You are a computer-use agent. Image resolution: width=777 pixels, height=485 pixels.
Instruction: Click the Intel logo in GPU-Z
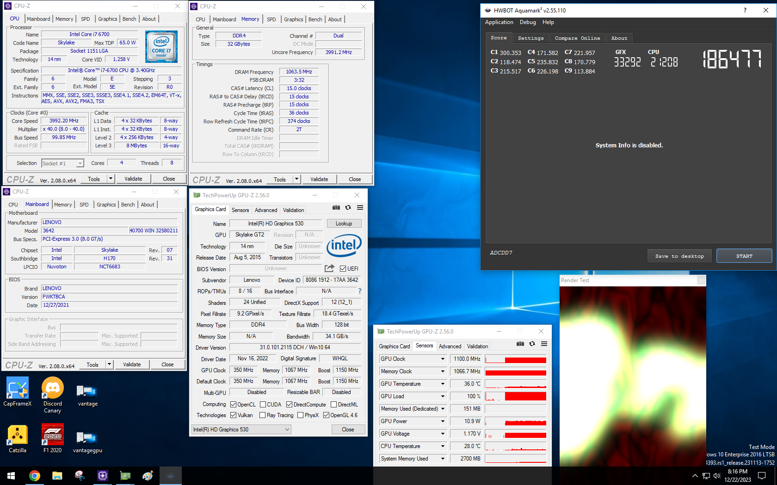point(344,245)
